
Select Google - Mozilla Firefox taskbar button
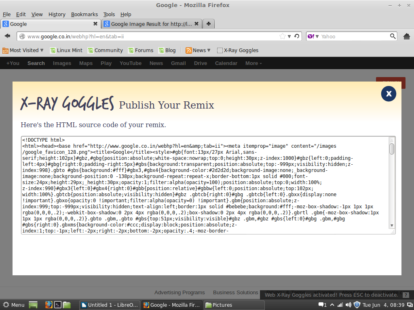[x=172, y=305]
